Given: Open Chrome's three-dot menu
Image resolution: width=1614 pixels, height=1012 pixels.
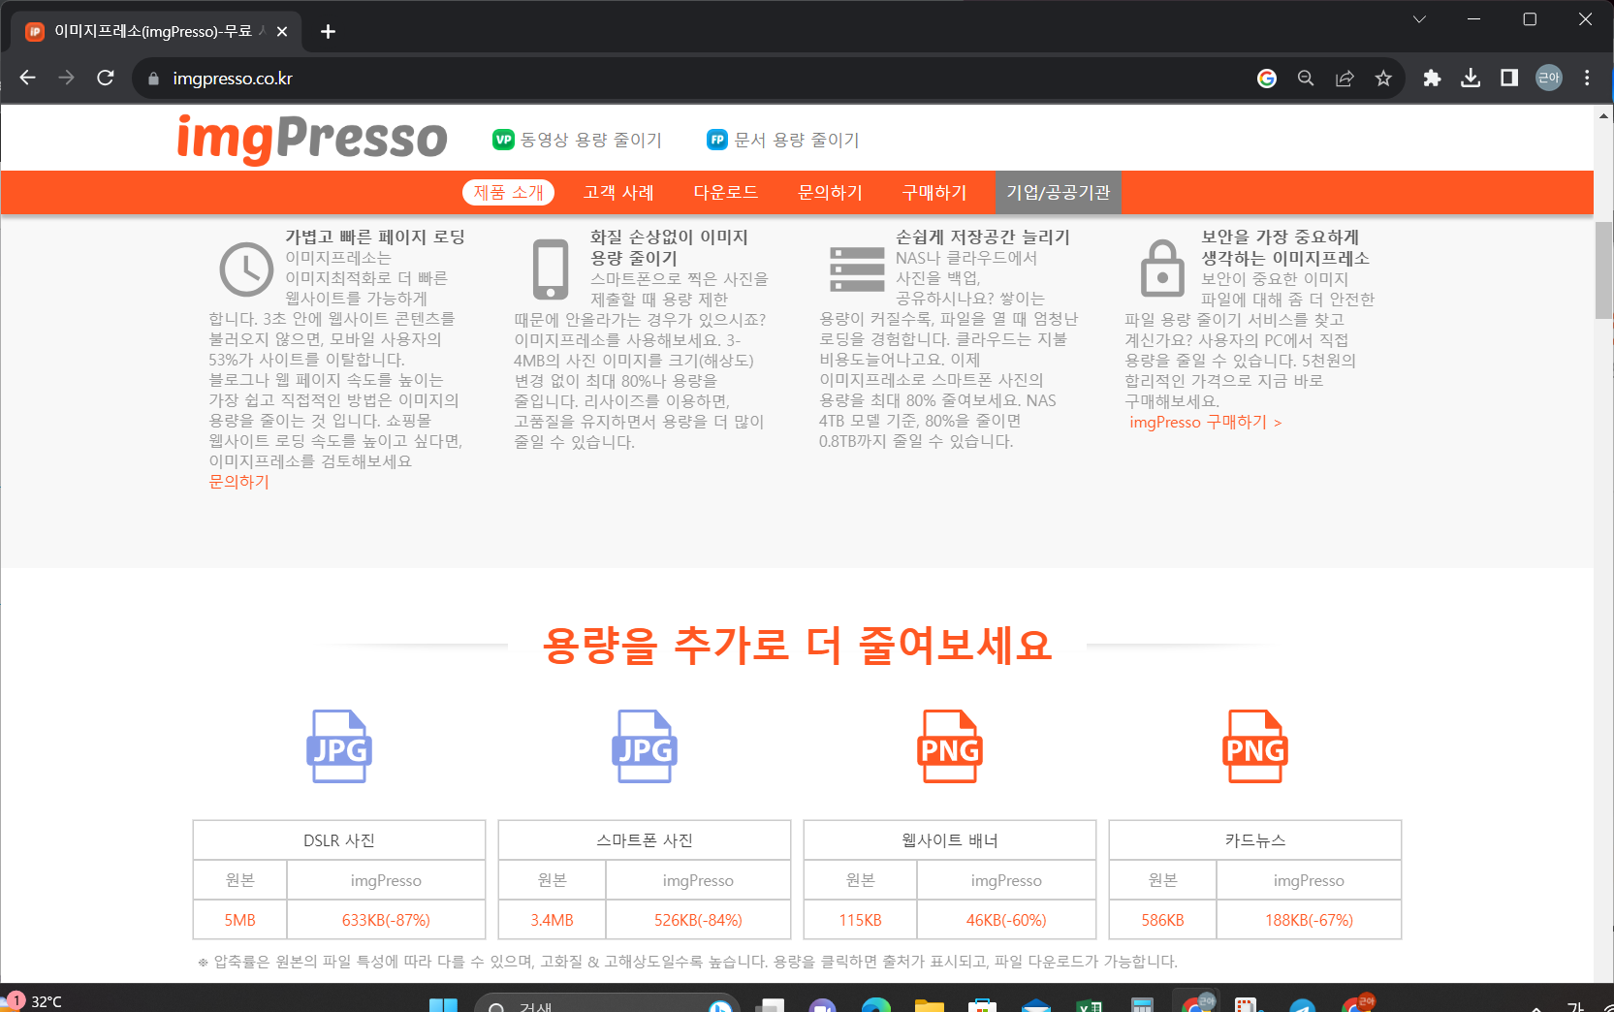Looking at the screenshot, I should click(x=1587, y=78).
